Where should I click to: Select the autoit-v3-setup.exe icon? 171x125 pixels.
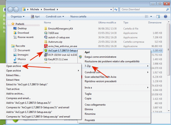46,37
